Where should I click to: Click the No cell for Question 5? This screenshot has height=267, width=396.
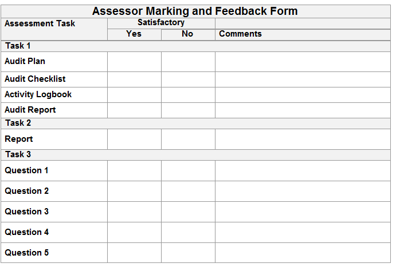188,253
